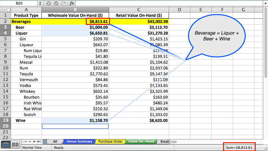
Task: Click the active empty cell B20
Action: pos(75,126)
